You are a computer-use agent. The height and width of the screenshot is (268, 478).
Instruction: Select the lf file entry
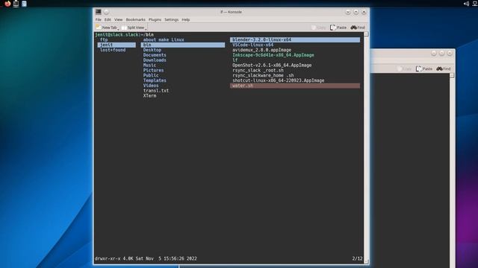(235, 60)
